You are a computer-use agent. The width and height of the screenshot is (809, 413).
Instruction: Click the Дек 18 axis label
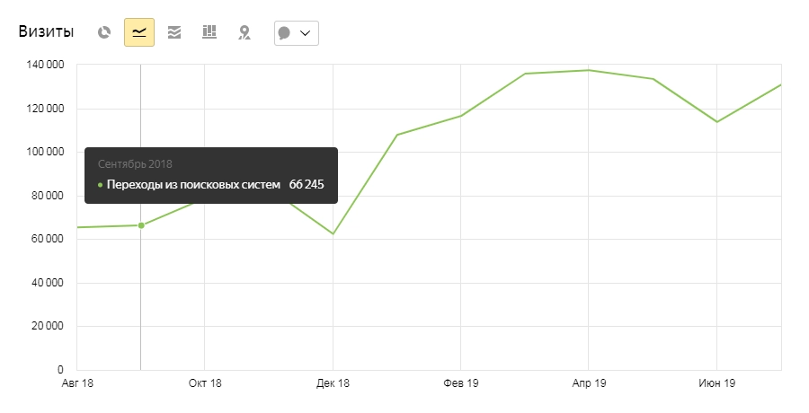click(333, 383)
